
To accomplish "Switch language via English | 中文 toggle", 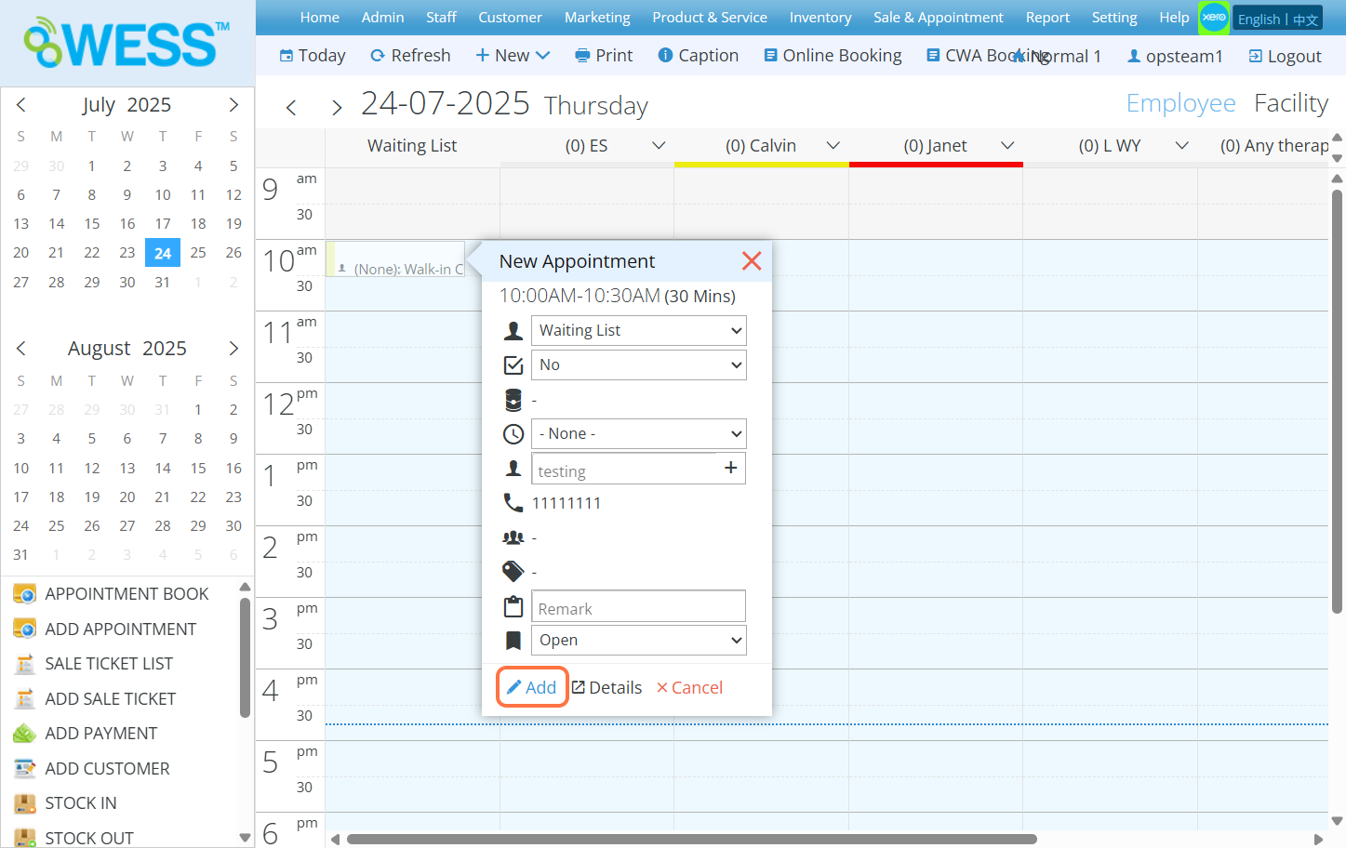I will click(1277, 19).
